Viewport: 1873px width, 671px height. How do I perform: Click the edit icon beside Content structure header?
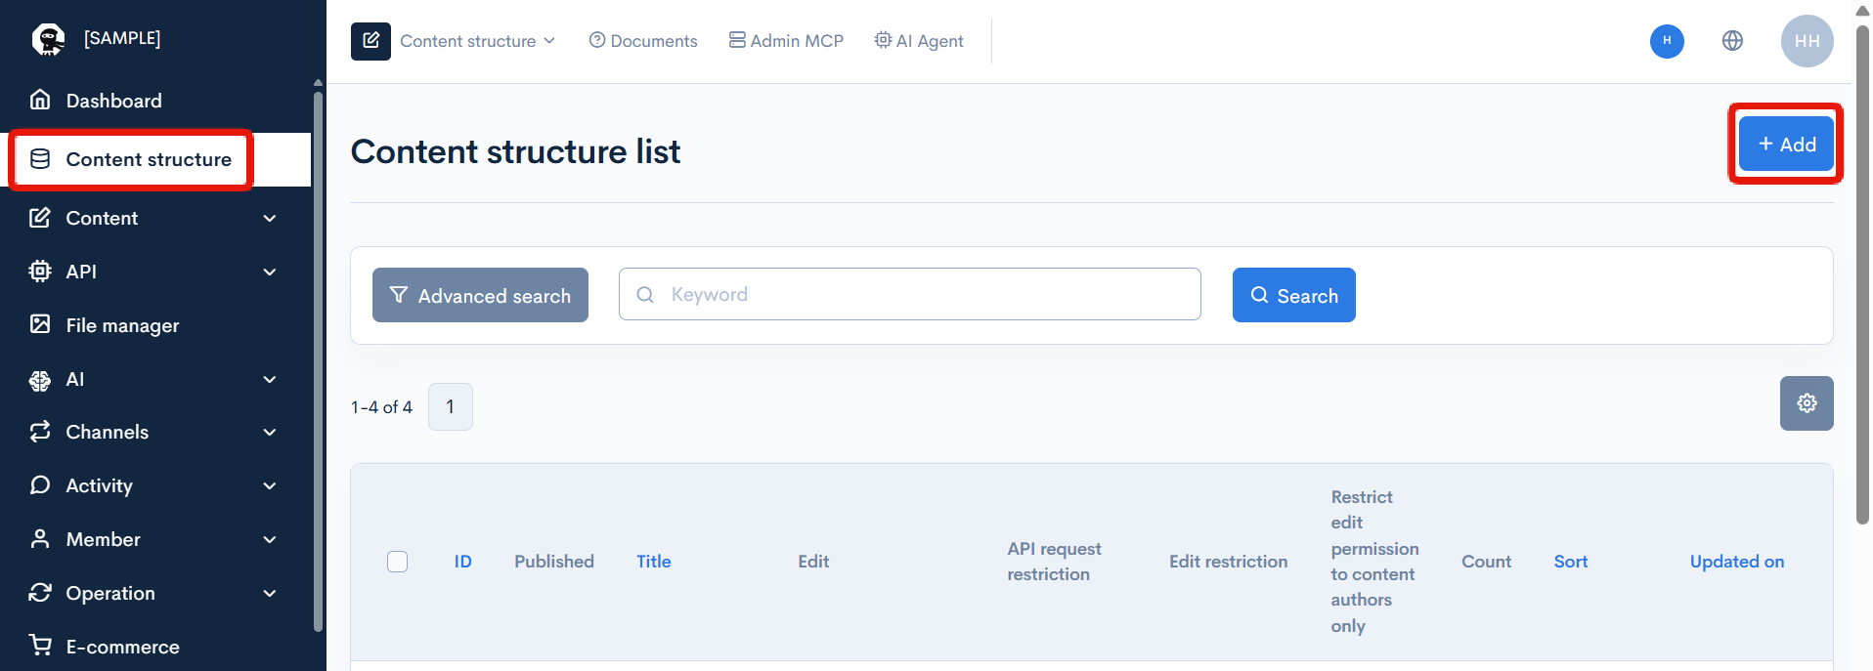[370, 41]
